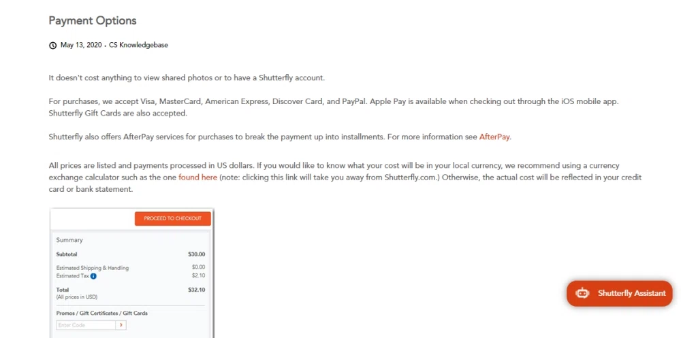Follow the 'found here' currency calculator link
Image resolution: width=681 pixels, height=338 pixels.
tap(197, 178)
